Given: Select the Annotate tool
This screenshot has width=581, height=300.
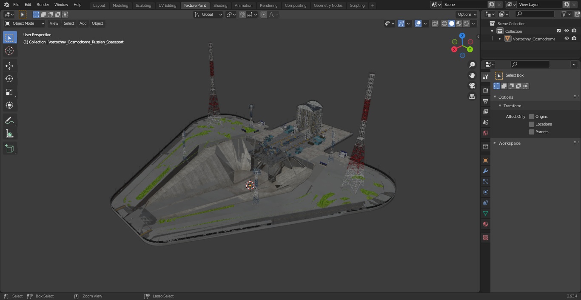Looking at the screenshot, I should 9,120.
